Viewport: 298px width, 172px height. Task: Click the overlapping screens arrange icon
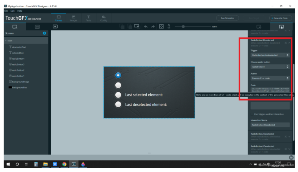click(x=137, y=26)
